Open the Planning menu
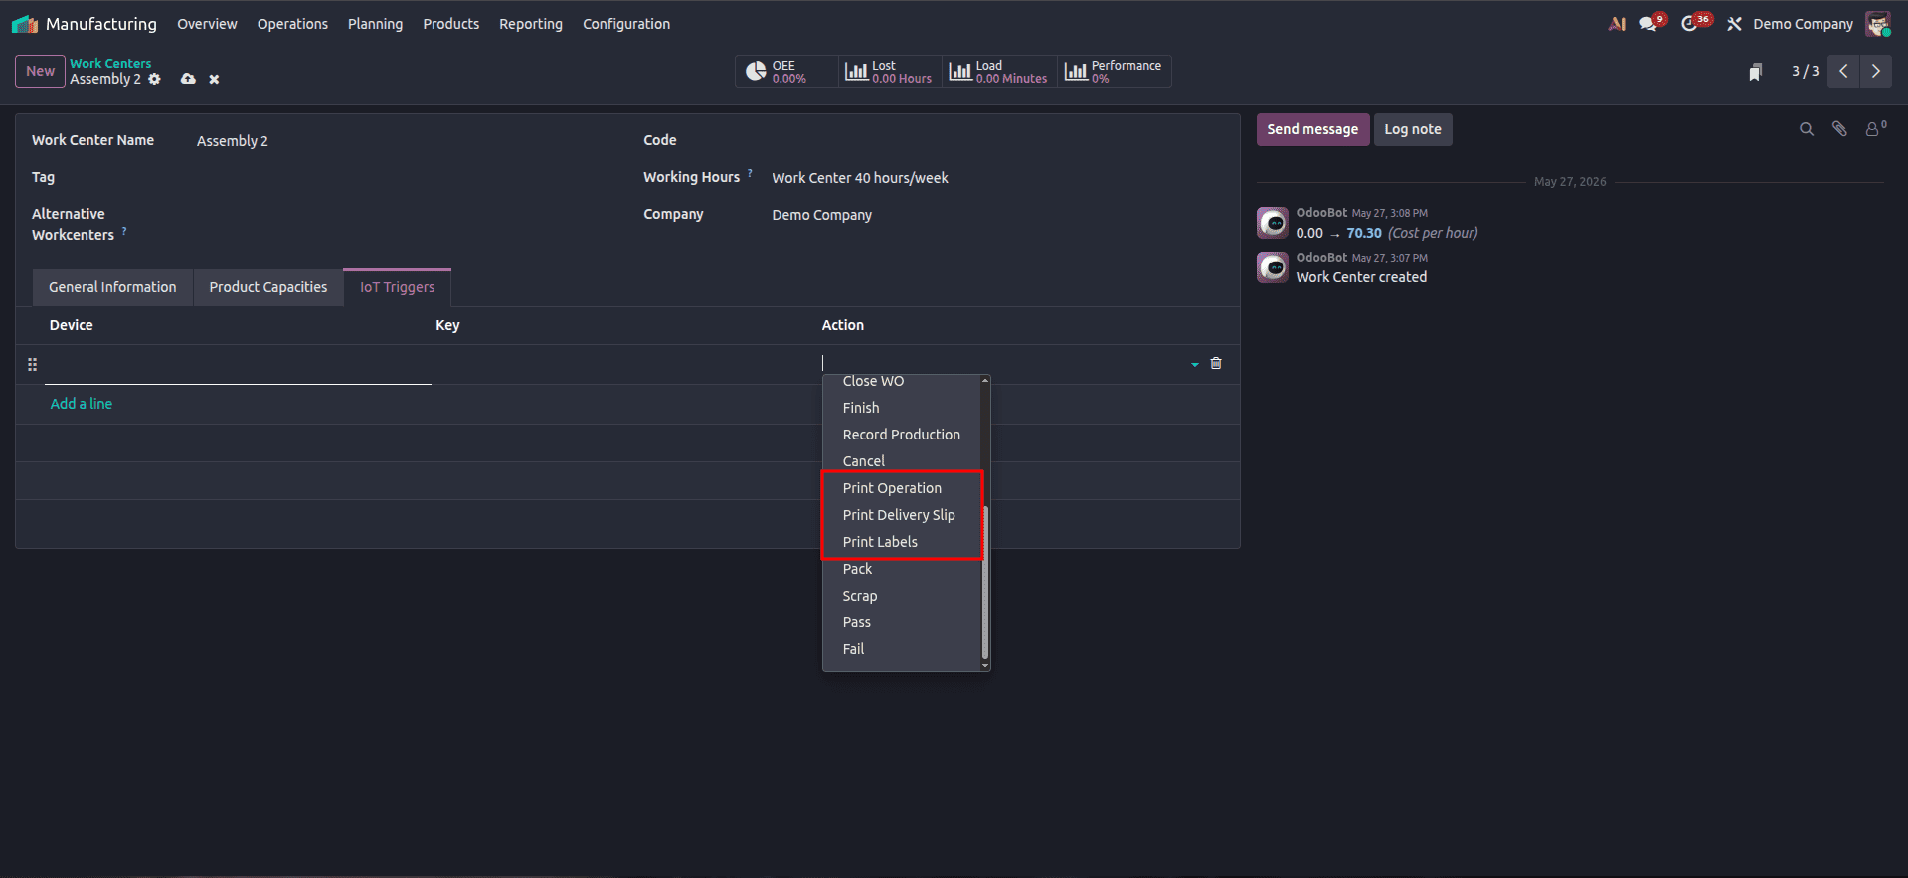Screen dimensions: 1908x878 tap(375, 24)
